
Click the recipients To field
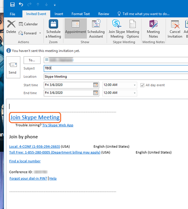pyautogui.click(x=116, y=60)
